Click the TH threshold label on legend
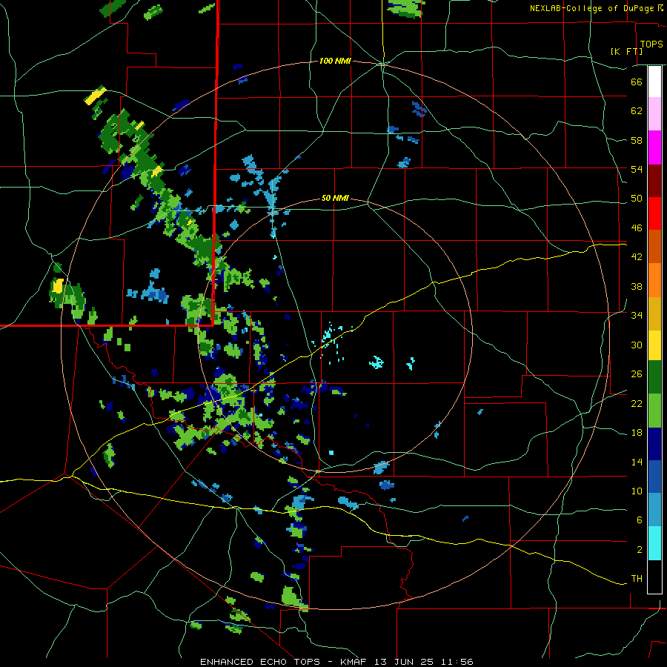The image size is (667, 667). 637,579
